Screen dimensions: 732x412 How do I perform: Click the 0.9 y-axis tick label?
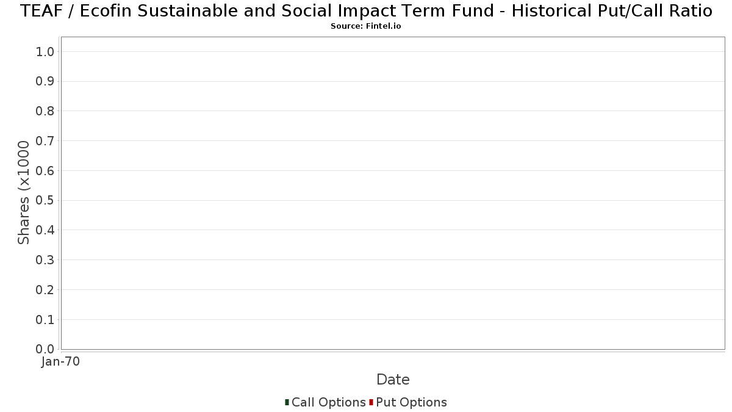click(45, 81)
